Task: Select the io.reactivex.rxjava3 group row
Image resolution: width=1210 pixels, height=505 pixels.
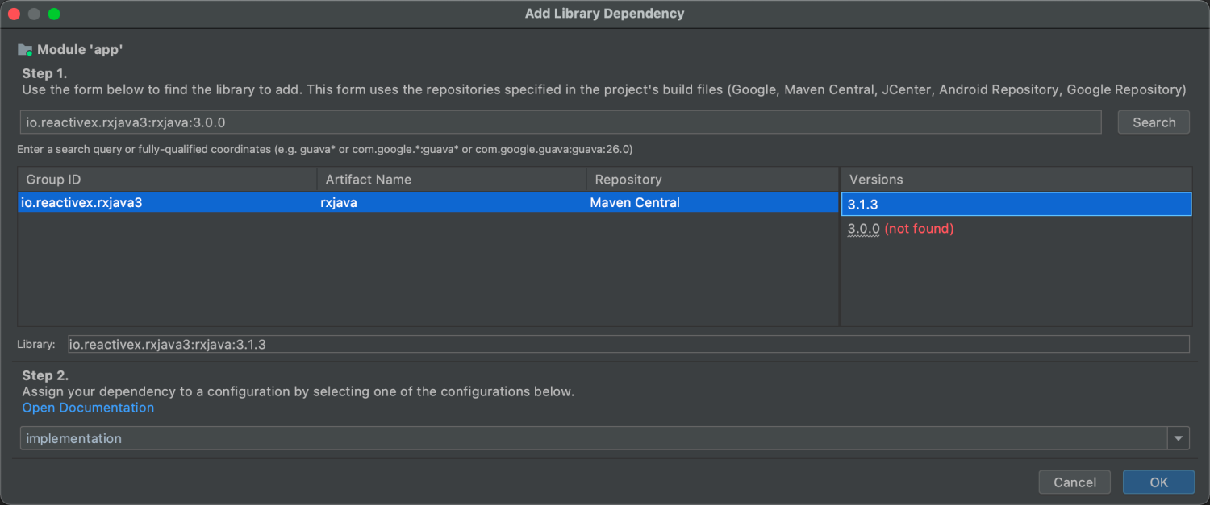Action: coord(82,203)
